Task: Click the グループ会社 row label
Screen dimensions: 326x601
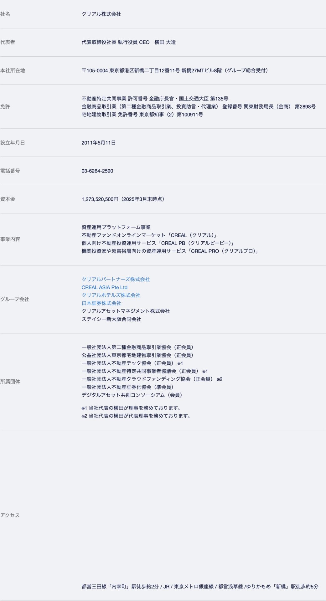Action: [x=14, y=299]
